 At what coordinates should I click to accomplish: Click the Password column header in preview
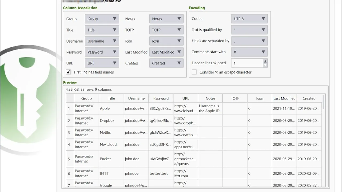click(161, 98)
